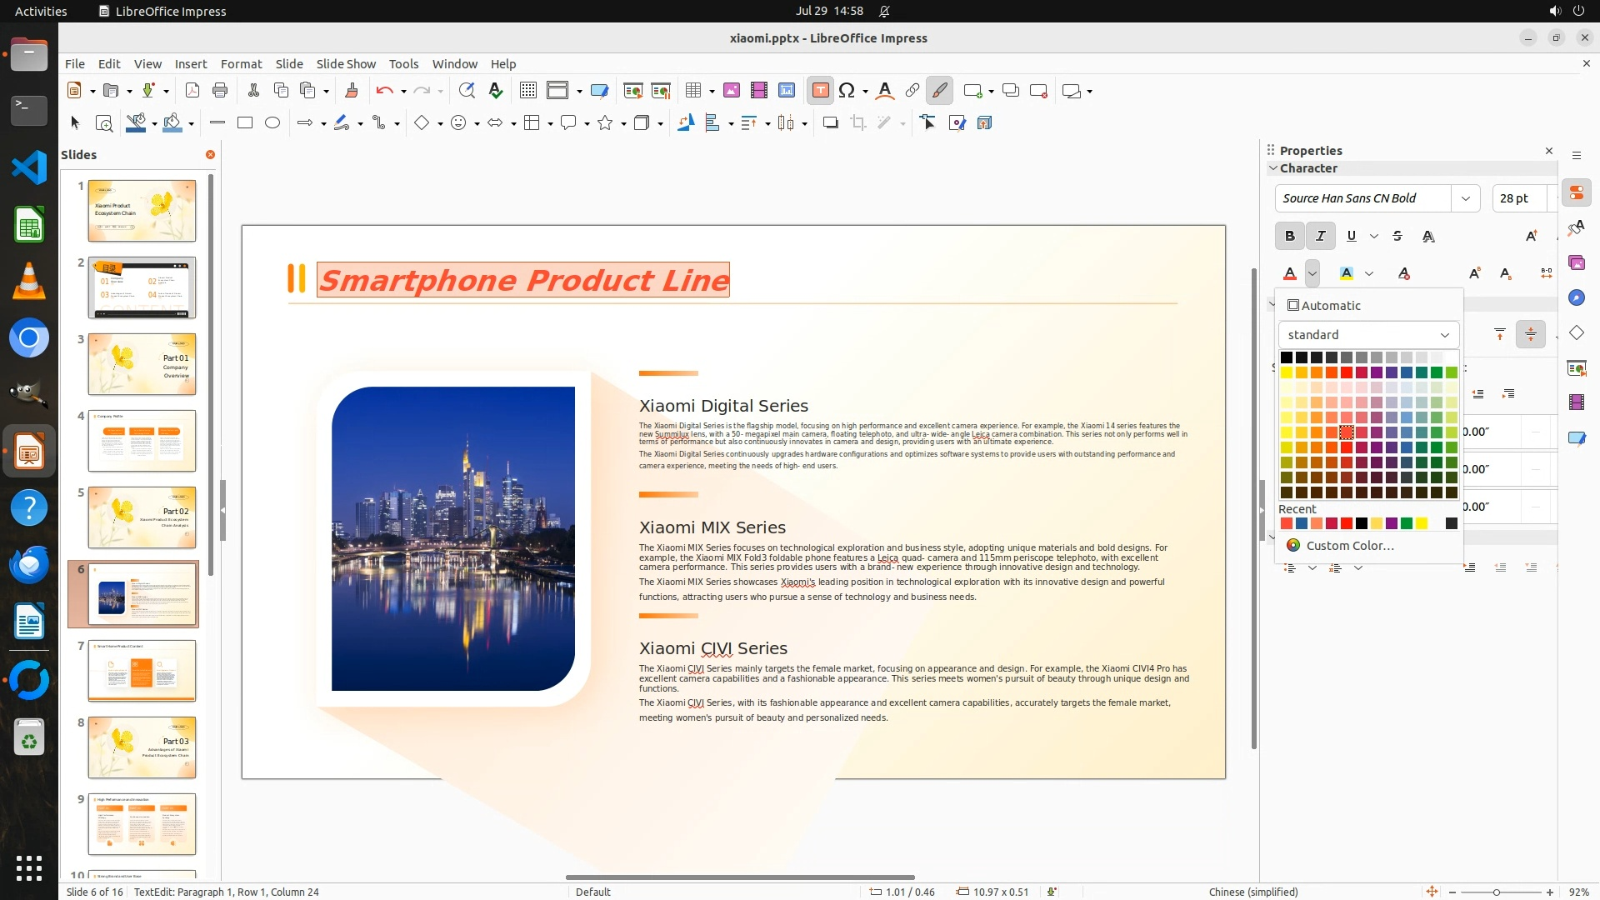This screenshot has height=900, width=1600.
Task: Open the Gallery sidebar deck icon
Action: click(1576, 262)
